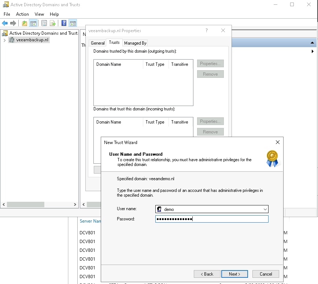Screen dimensions: 318x284
Task: Expand the veeambackup.nl tree node
Action: pos(4,40)
